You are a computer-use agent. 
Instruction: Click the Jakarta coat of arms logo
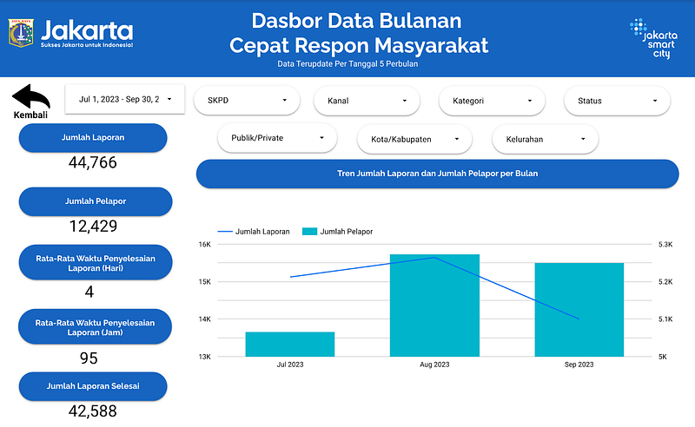point(21,33)
